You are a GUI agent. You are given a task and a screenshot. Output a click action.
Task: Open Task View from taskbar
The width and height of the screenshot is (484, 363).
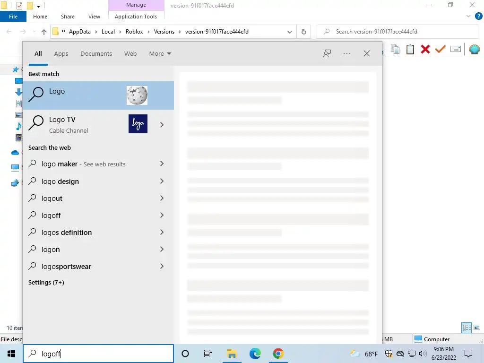pyautogui.click(x=208, y=354)
